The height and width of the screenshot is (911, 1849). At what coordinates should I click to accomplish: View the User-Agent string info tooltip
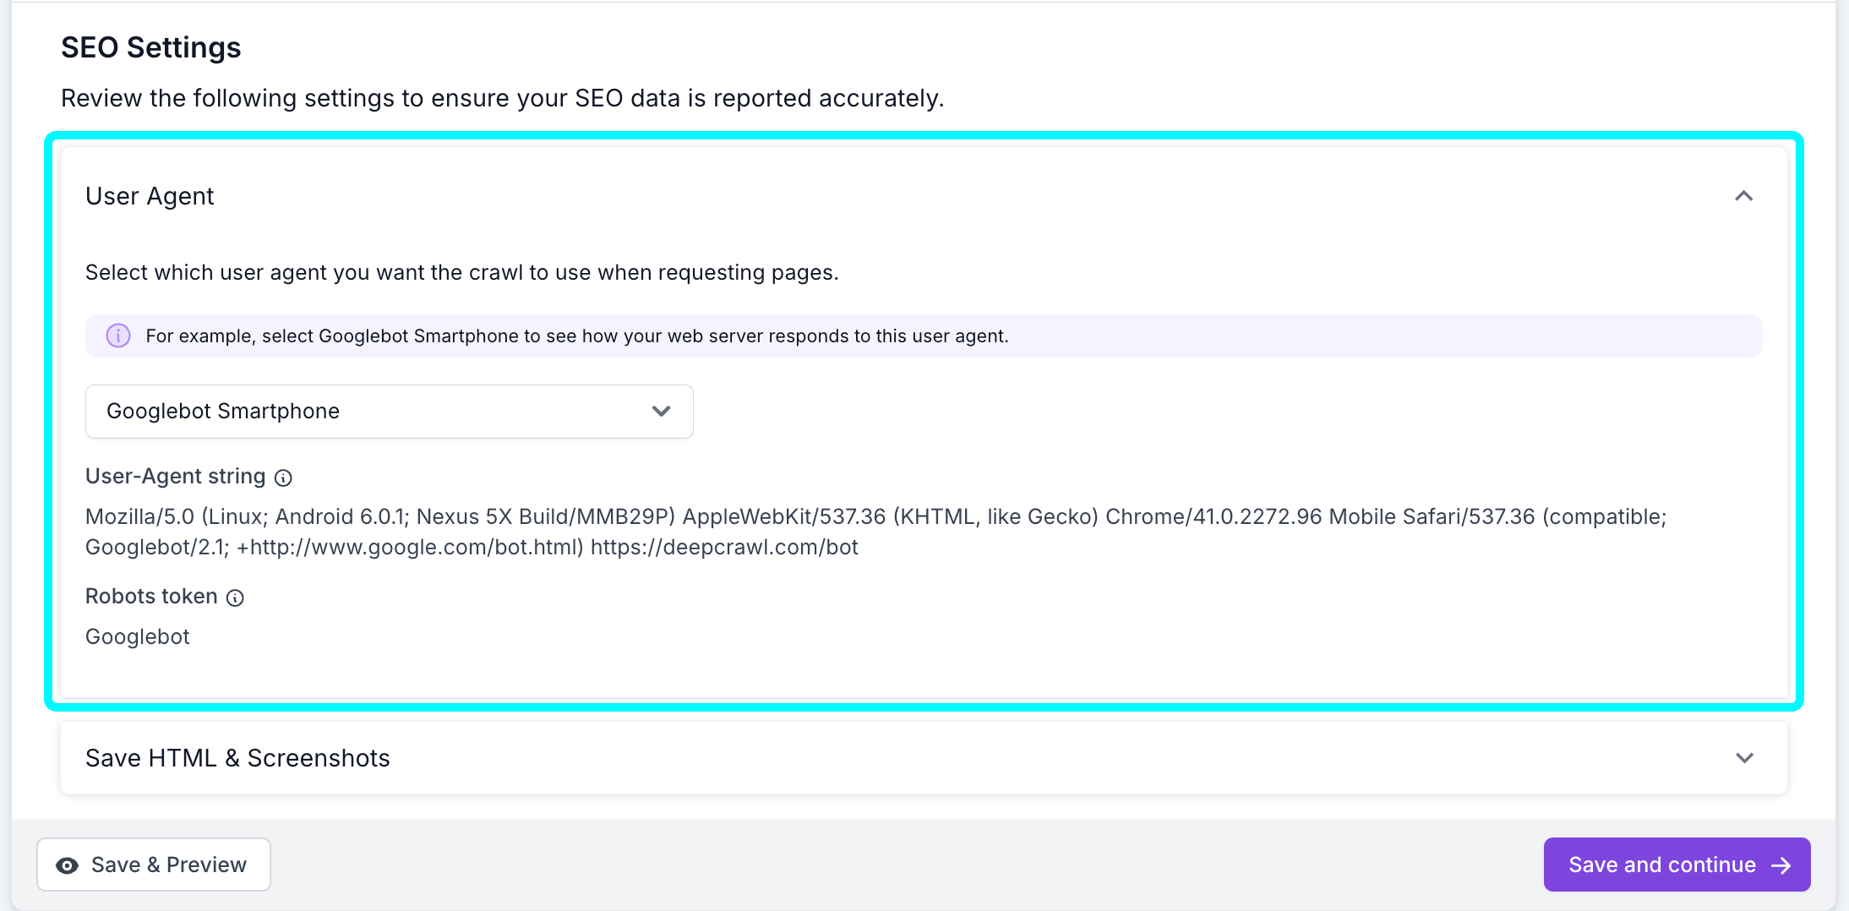point(284,477)
